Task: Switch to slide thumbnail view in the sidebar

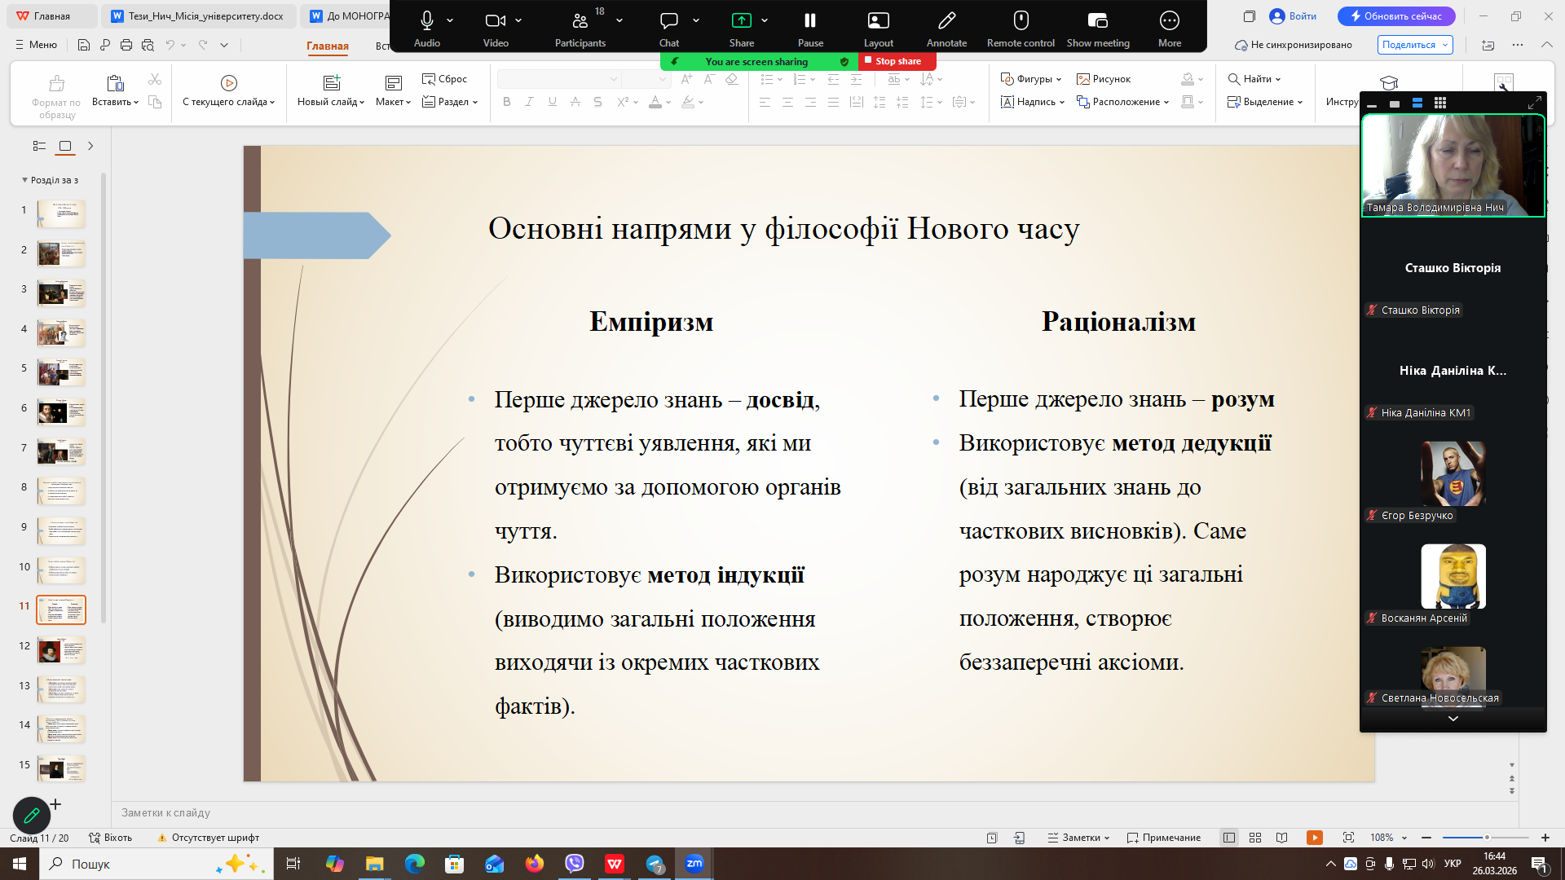Action: coord(65,146)
